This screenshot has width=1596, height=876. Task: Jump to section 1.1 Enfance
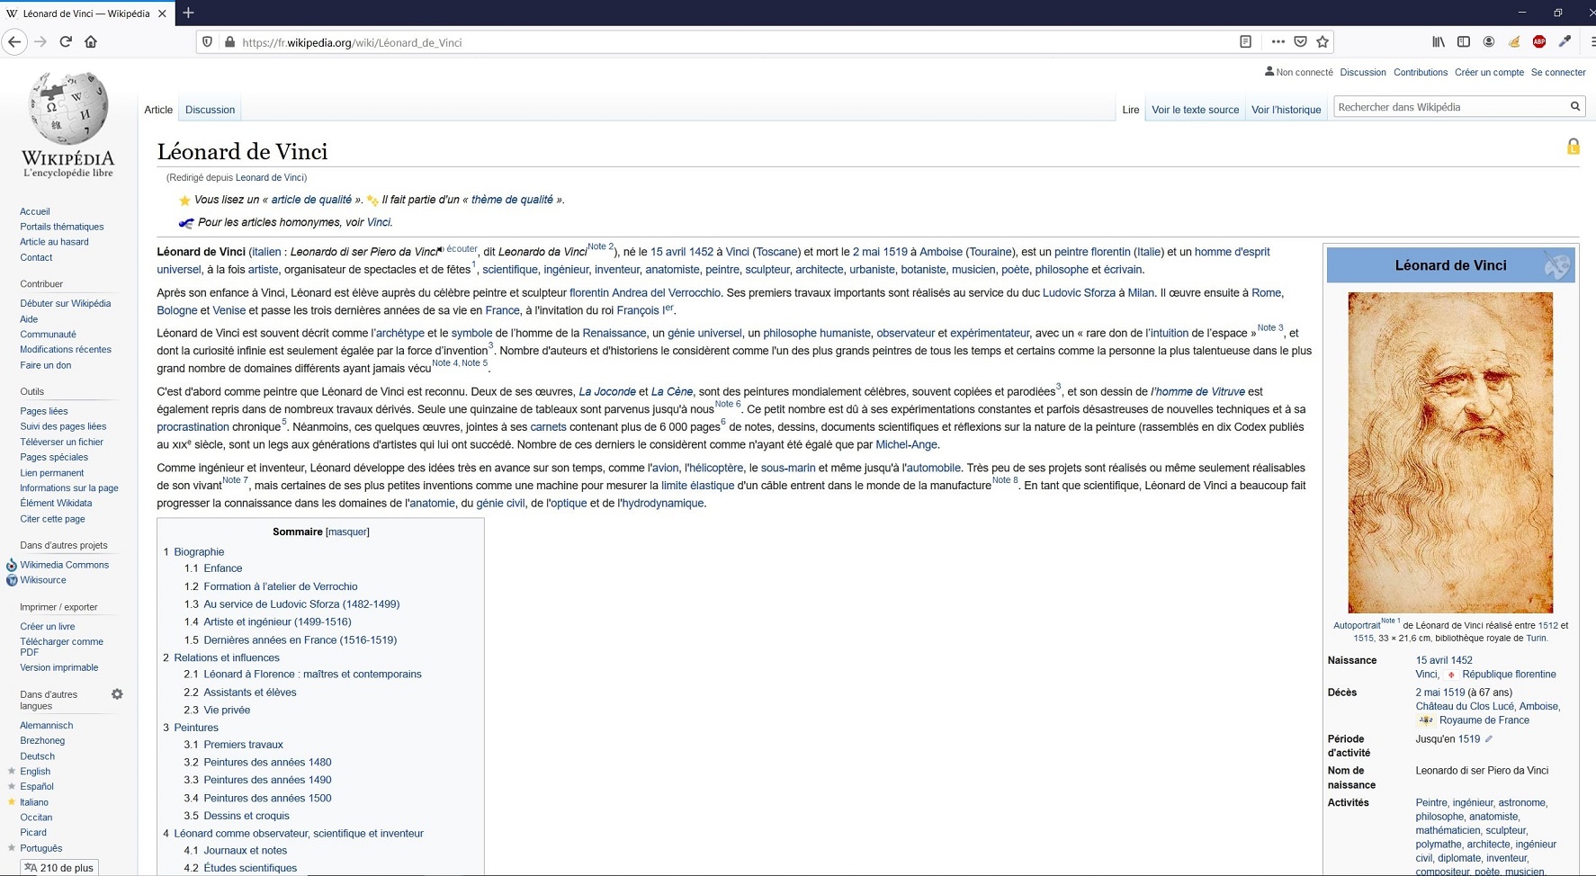(222, 568)
